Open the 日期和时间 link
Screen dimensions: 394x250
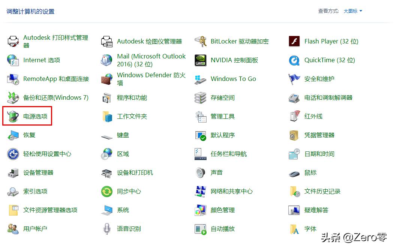[x=319, y=154]
